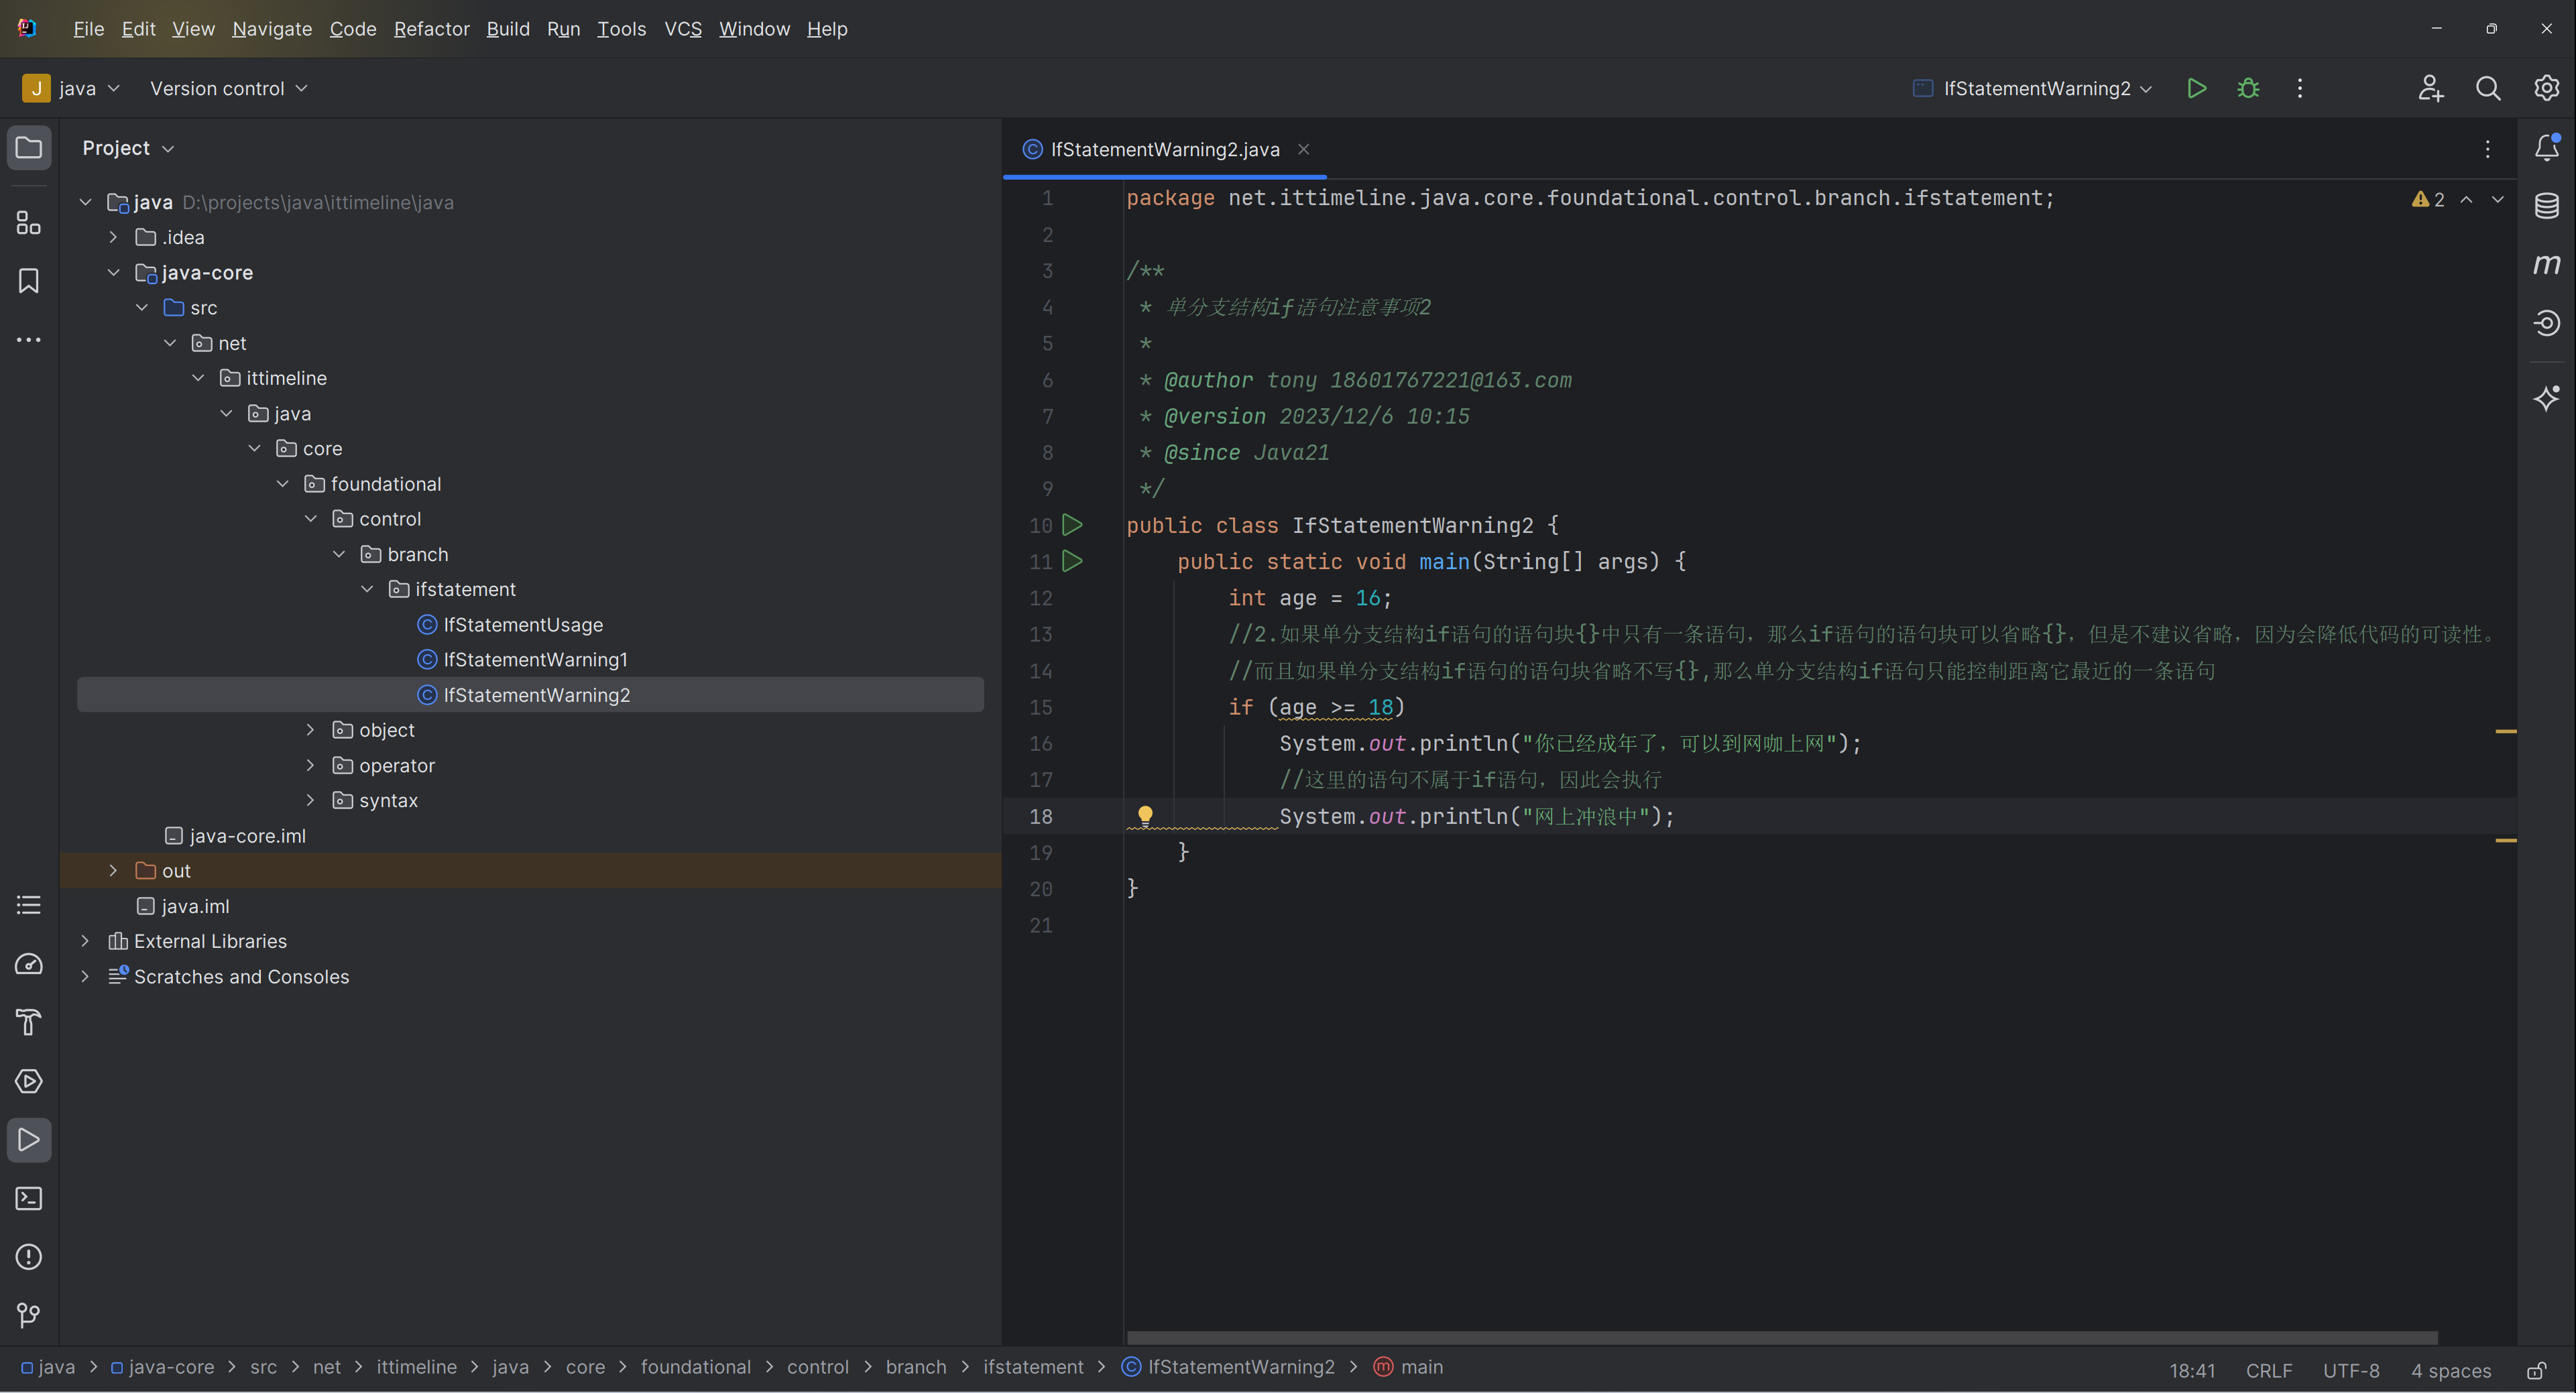The width and height of the screenshot is (2576, 1393).
Task: Open the Run tool window
Action: (x=29, y=1140)
